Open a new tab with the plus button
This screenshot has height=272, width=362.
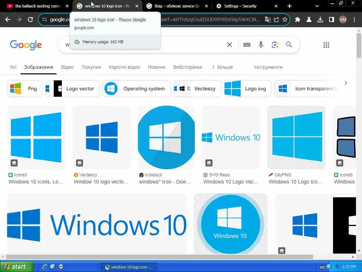pos(289,6)
